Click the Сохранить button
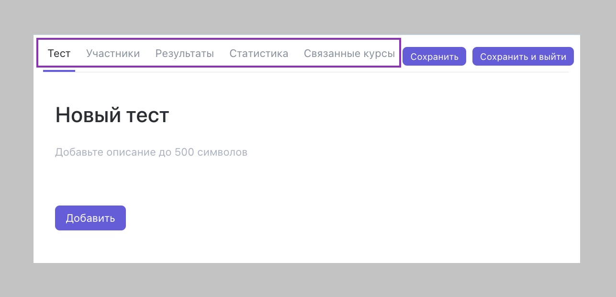 (x=434, y=57)
